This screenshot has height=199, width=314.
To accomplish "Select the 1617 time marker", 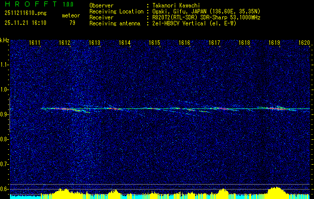I will [214, 43].
